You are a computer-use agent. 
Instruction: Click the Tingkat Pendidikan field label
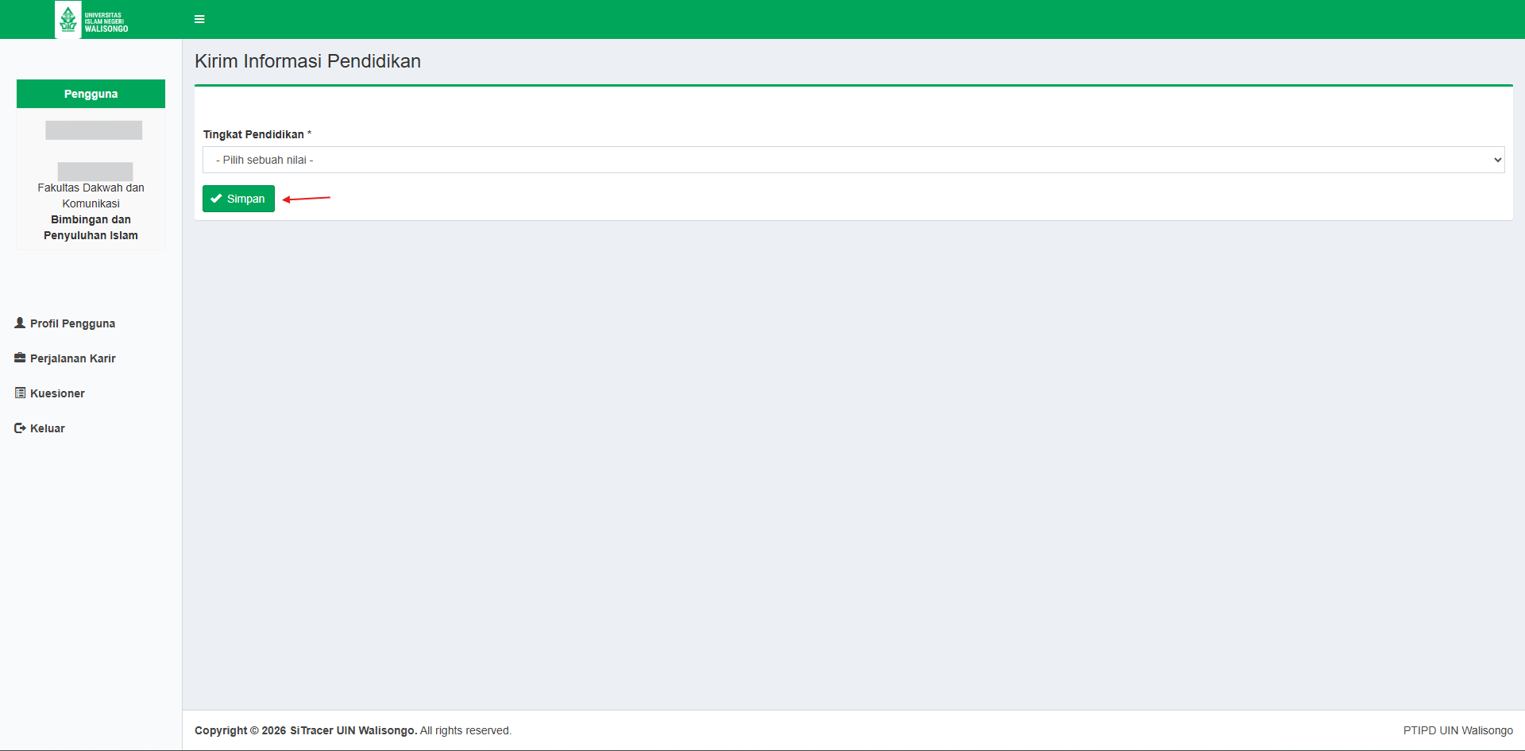pyautogui.click(x=253, y=134)
